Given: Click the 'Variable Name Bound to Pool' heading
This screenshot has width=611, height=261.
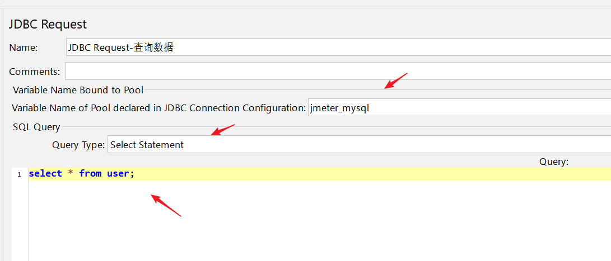Looking at the screenshot, I should (x=78, y=90).
